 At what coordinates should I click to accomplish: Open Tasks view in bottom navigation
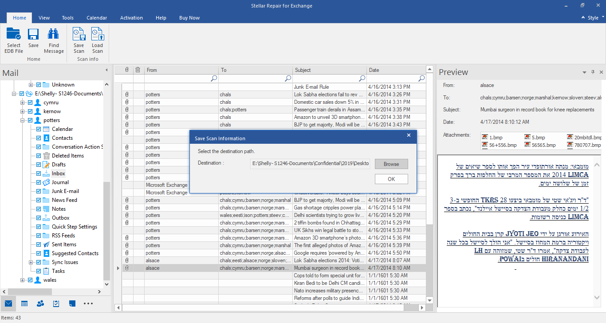[56, 303]
